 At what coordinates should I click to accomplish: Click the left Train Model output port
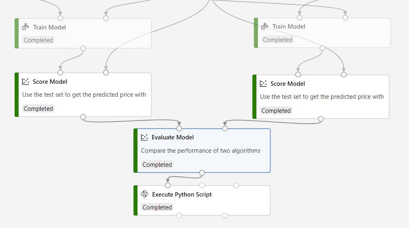[83, 48]
